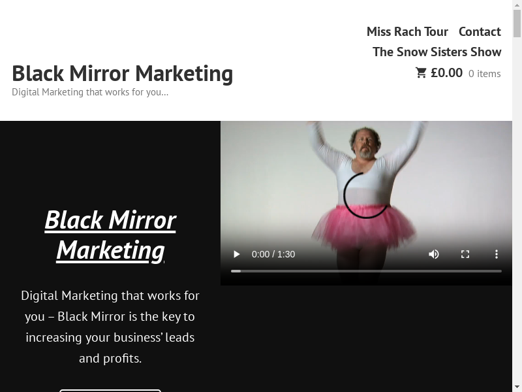Click the 0 items cart label

484,74
